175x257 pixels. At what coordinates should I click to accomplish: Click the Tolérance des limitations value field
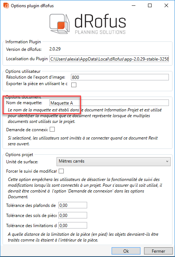coord(73,226)
